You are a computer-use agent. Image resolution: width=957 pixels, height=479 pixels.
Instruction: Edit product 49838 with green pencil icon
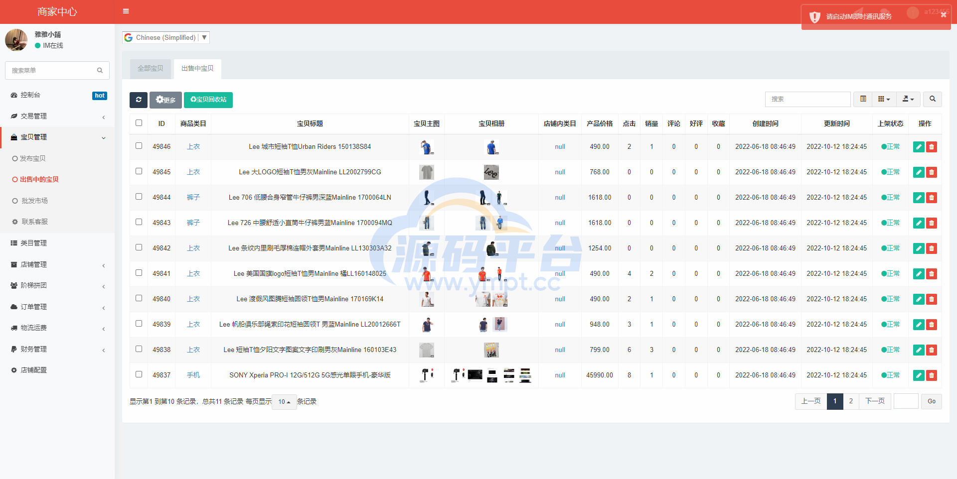click(919, 350)
